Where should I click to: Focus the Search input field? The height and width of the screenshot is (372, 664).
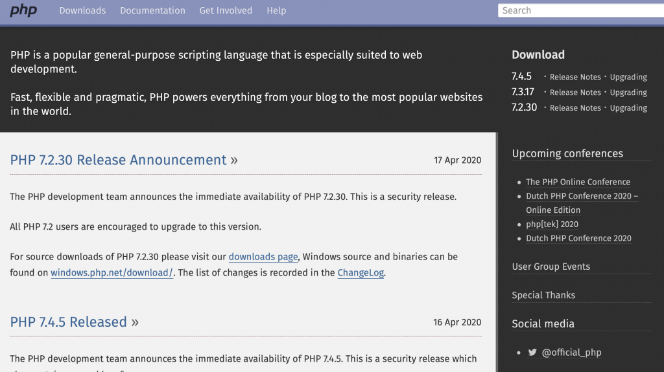pos(581,10)
